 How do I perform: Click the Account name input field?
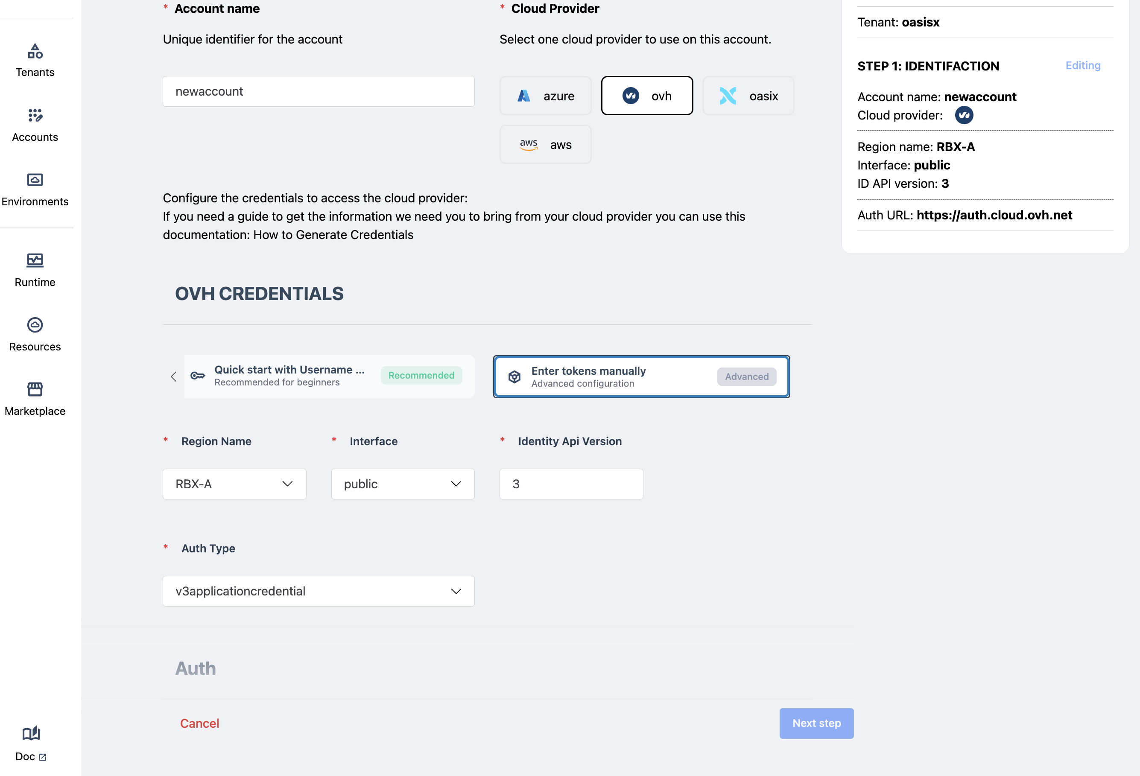(x=319, y=92)
